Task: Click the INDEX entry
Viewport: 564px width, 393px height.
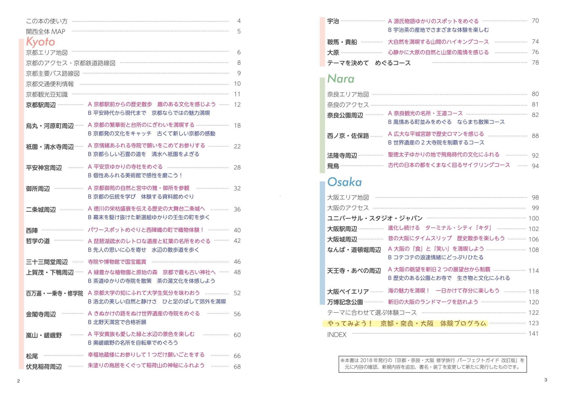Action: click(x=337, y=335)
